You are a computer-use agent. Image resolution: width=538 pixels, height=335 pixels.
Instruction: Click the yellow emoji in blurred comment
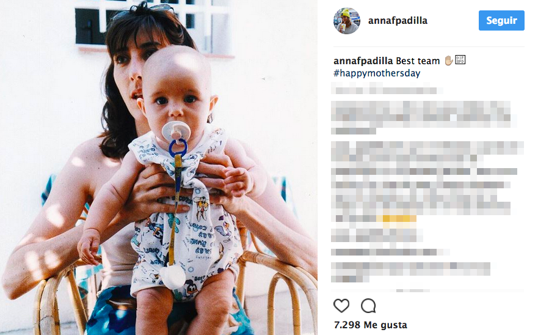coord(396,220)
